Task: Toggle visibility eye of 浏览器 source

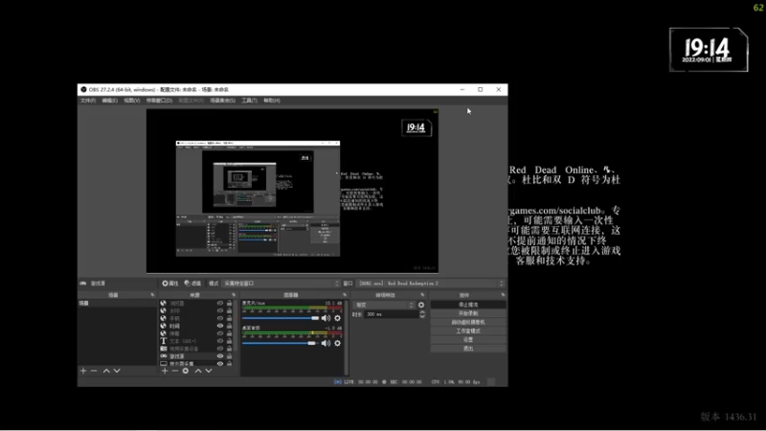Action: pyautogui.click(x=220, y=304)
